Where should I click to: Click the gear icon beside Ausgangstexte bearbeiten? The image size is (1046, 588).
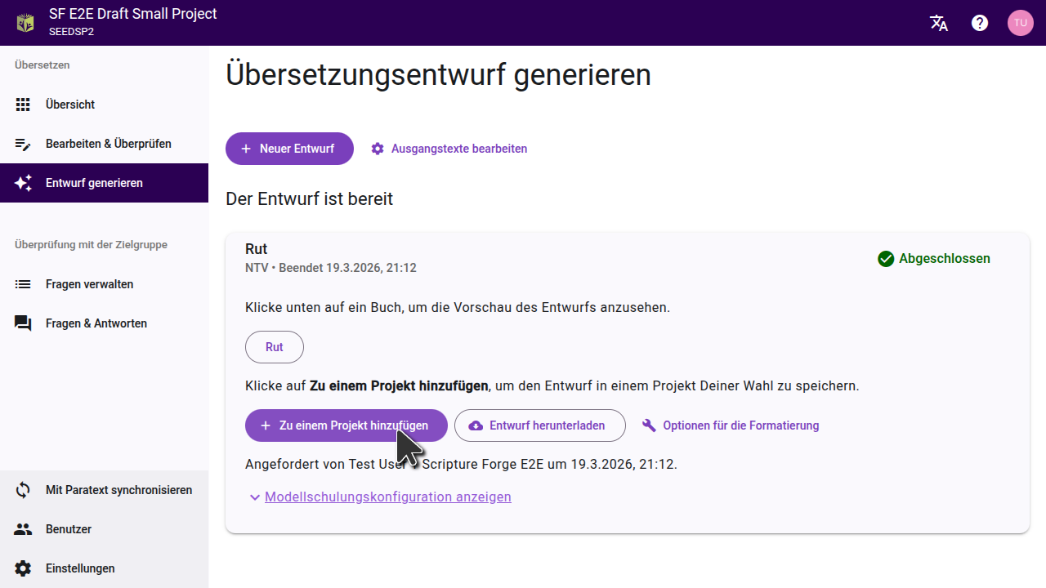(378, 149)
